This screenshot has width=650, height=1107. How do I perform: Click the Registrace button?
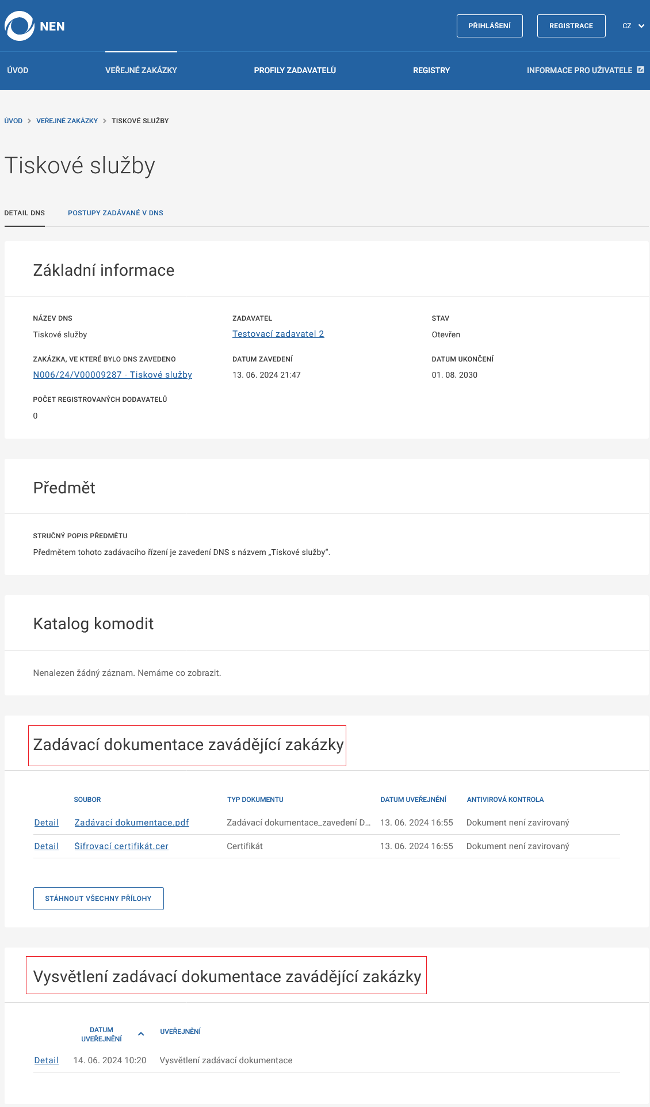[x=571, y=25]
